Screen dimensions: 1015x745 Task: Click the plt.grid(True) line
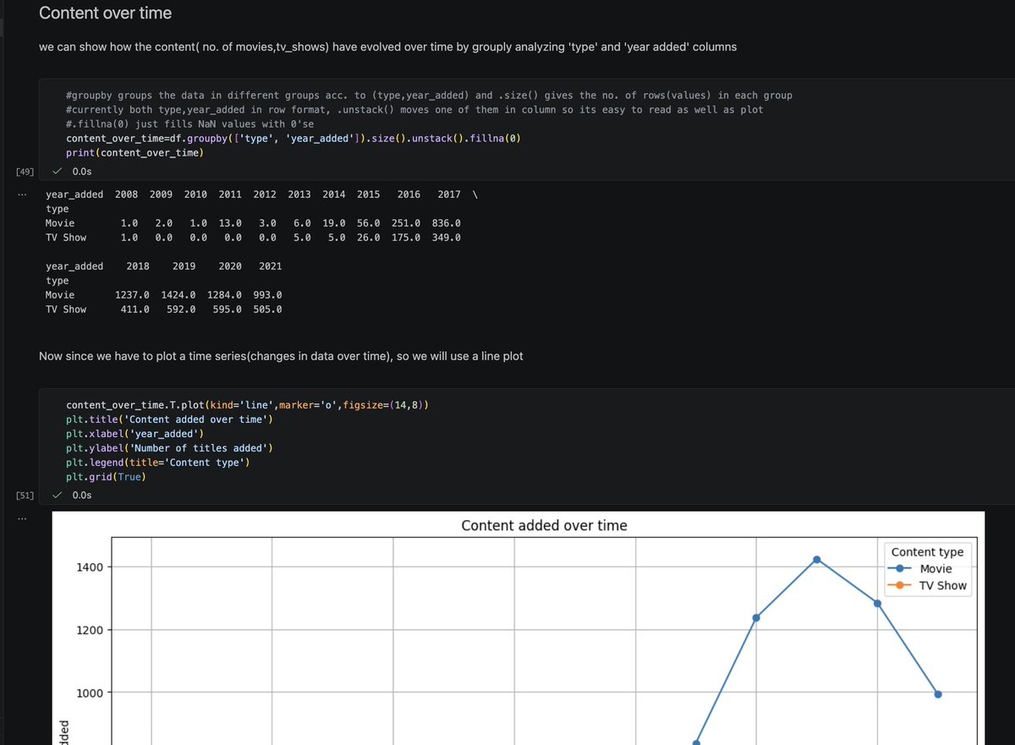106,477
